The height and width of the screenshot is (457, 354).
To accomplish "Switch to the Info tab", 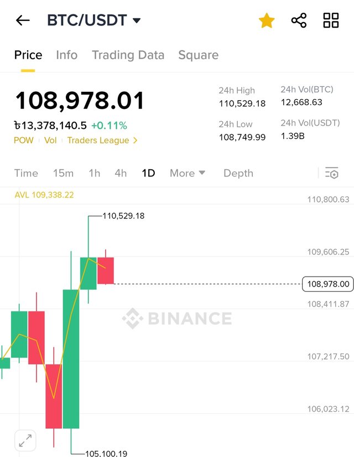I will [66, 55].
